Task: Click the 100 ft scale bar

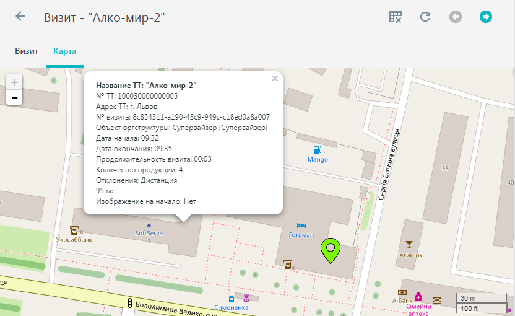Action: coord(481,308)
